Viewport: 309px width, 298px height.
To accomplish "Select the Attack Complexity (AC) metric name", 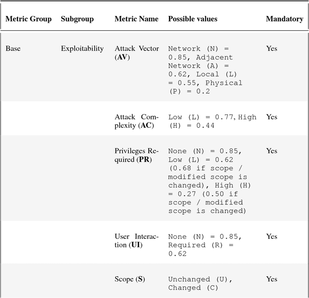I will pyautogui.click(x=136, y=121).
